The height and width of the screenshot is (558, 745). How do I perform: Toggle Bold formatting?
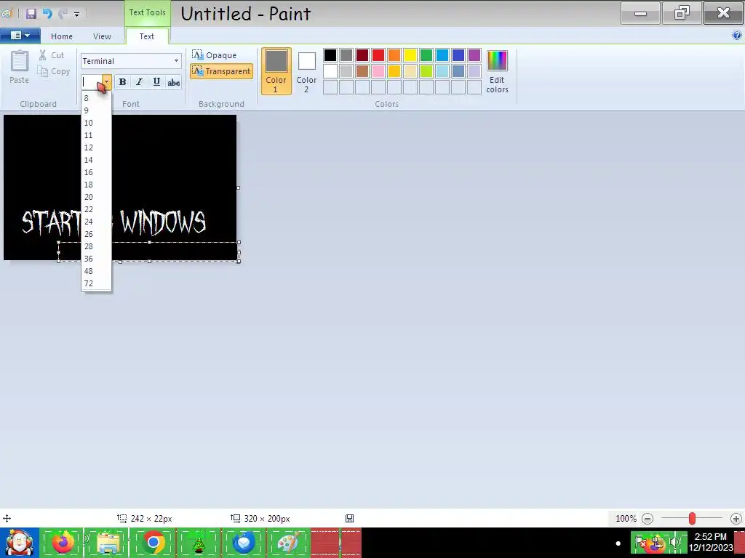(x=122, y=81)
